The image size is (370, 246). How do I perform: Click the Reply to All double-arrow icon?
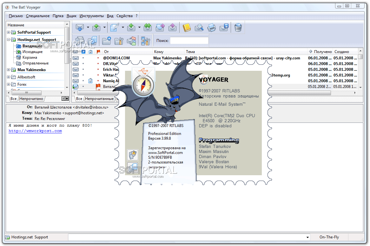point(148,28)
